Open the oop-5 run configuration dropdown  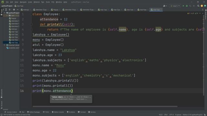click(175, 6)
